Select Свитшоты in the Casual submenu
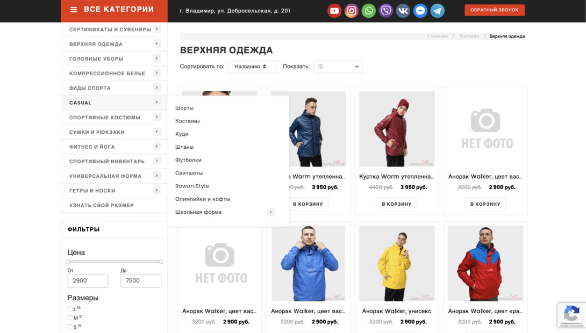 (189, 173)
